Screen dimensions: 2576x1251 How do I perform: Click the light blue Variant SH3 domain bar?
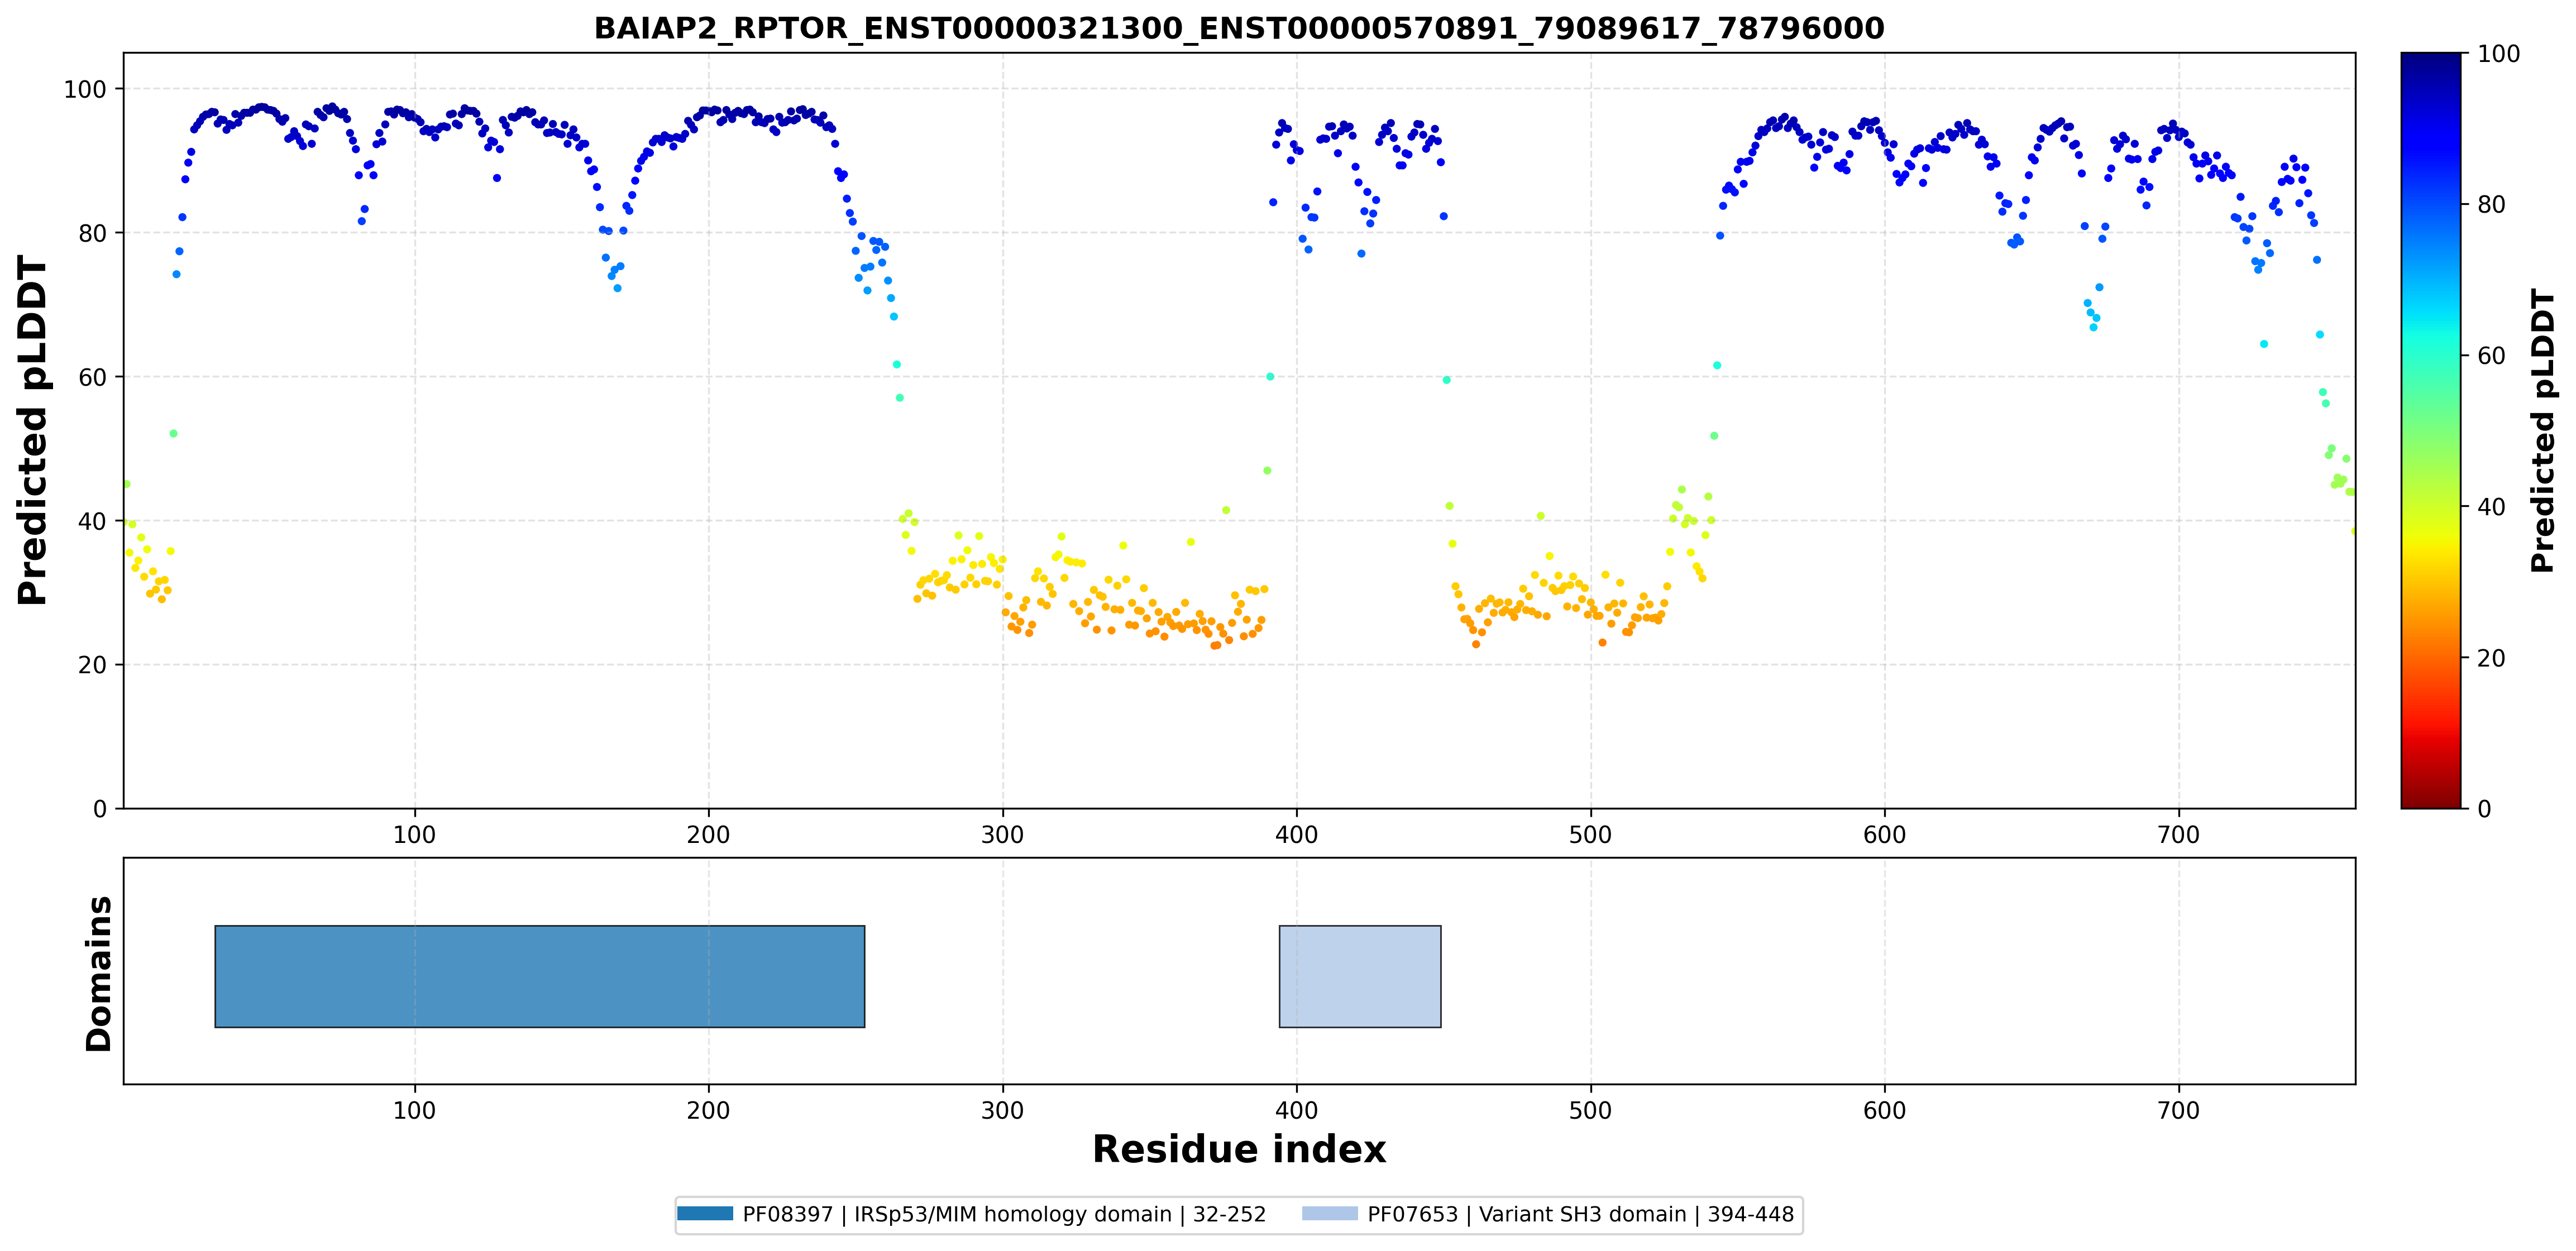(x=1360, y=976)
